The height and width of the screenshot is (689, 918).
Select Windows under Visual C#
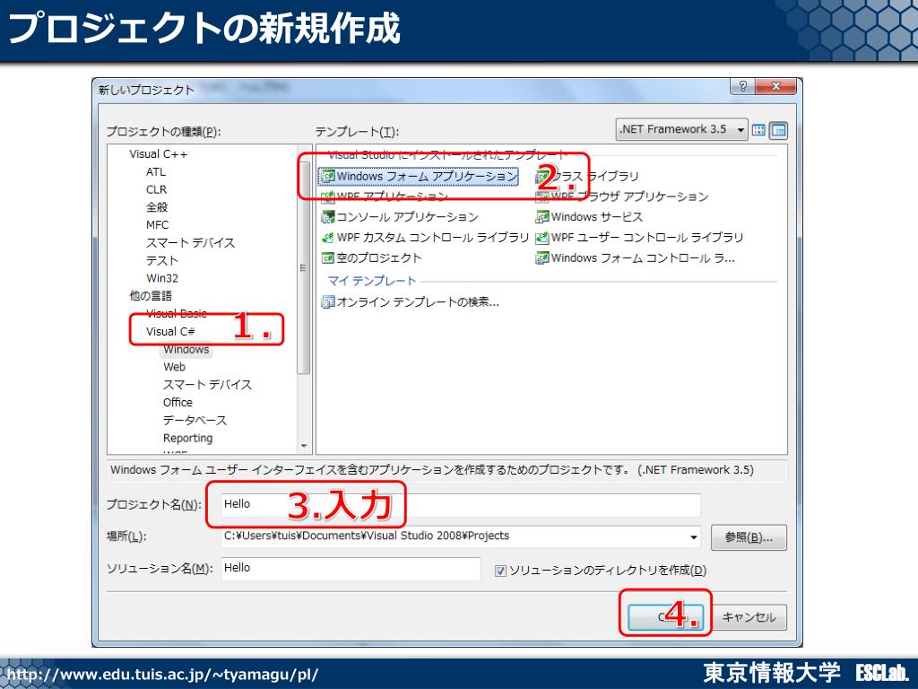click(x=186, y=349)
